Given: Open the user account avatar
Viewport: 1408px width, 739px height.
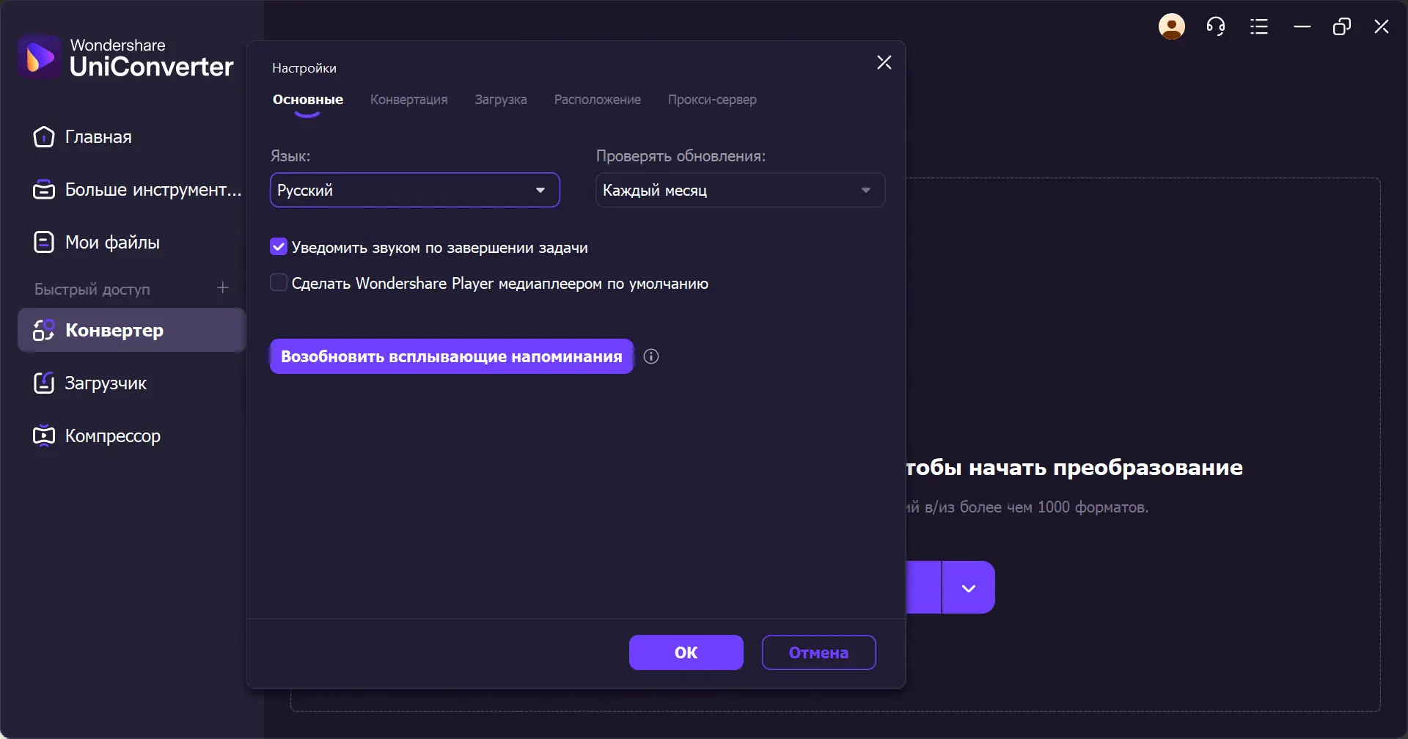Looking at the screenshot, I should click(1172, 27).
